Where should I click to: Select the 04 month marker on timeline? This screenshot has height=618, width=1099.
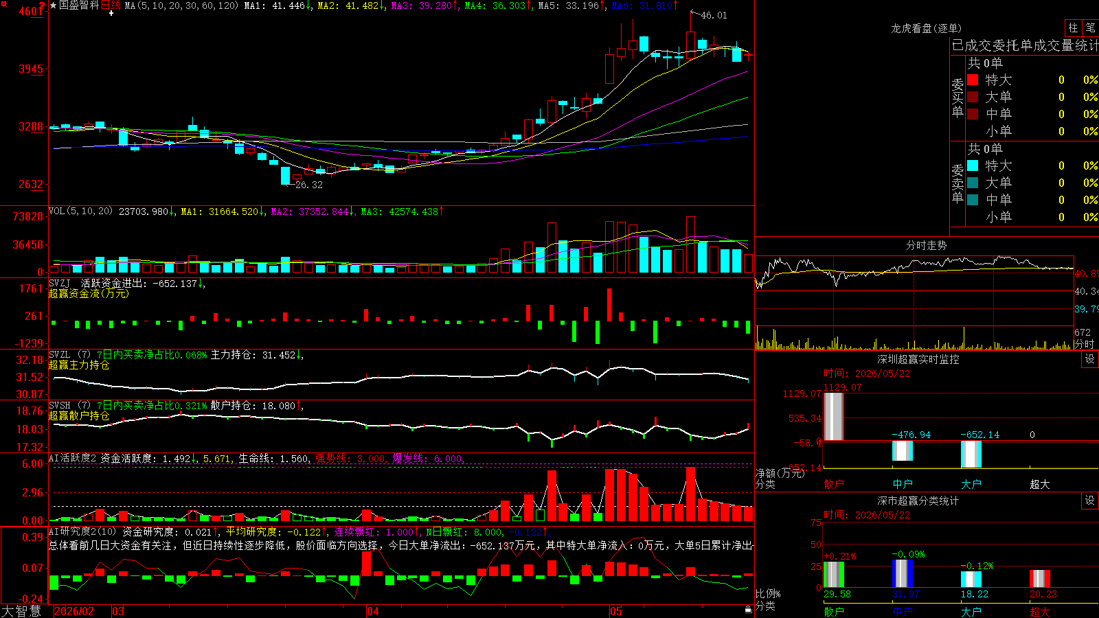coord(372,611)
